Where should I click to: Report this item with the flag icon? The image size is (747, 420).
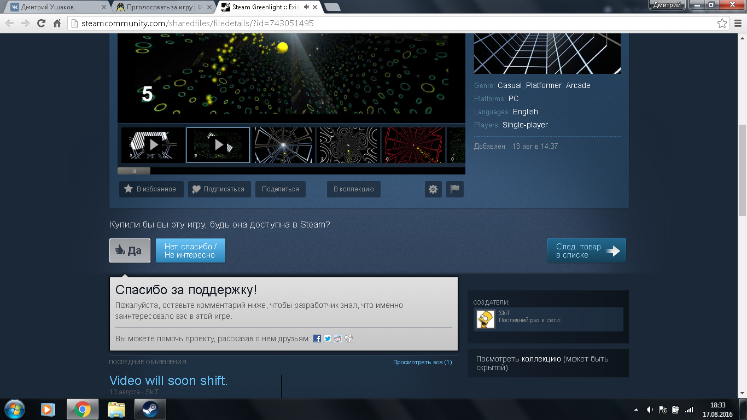(x=454, y=189)
